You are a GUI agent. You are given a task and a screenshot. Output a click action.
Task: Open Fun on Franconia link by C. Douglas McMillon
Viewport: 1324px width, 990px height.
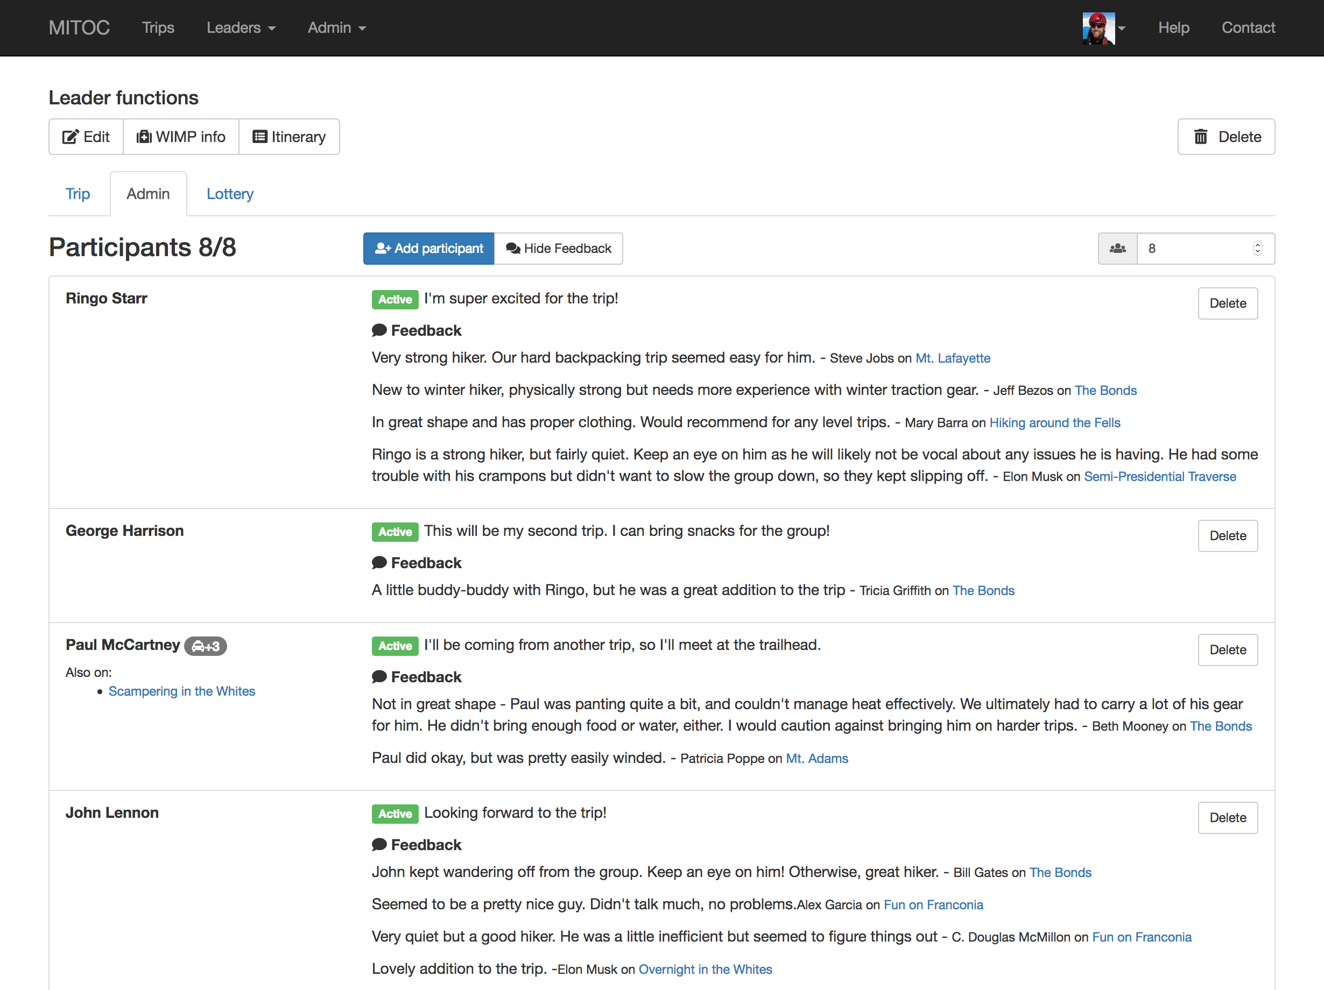[x=1142, y=937]
